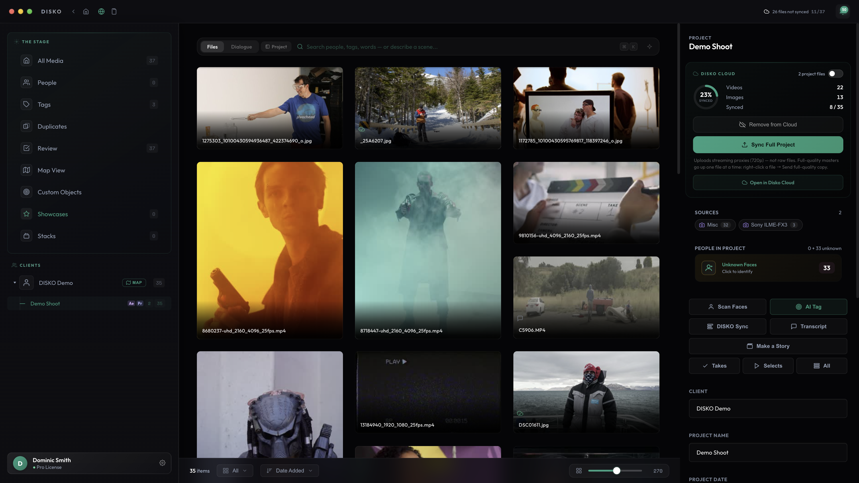Click the clipboard icon in the top bar
Image resolution: width=859 pixels, height=483 pixels.
click(x=114, y=11)
